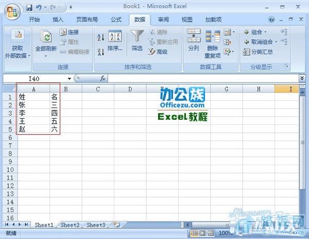Undo last action in quick access toolbar

point(39,8)
